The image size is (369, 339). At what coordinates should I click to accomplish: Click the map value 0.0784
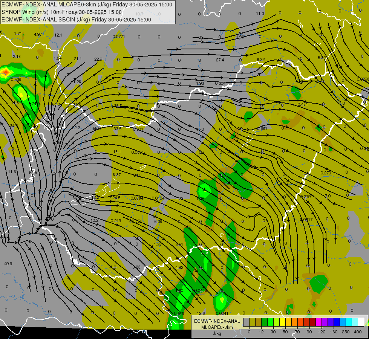coord(137,198)
